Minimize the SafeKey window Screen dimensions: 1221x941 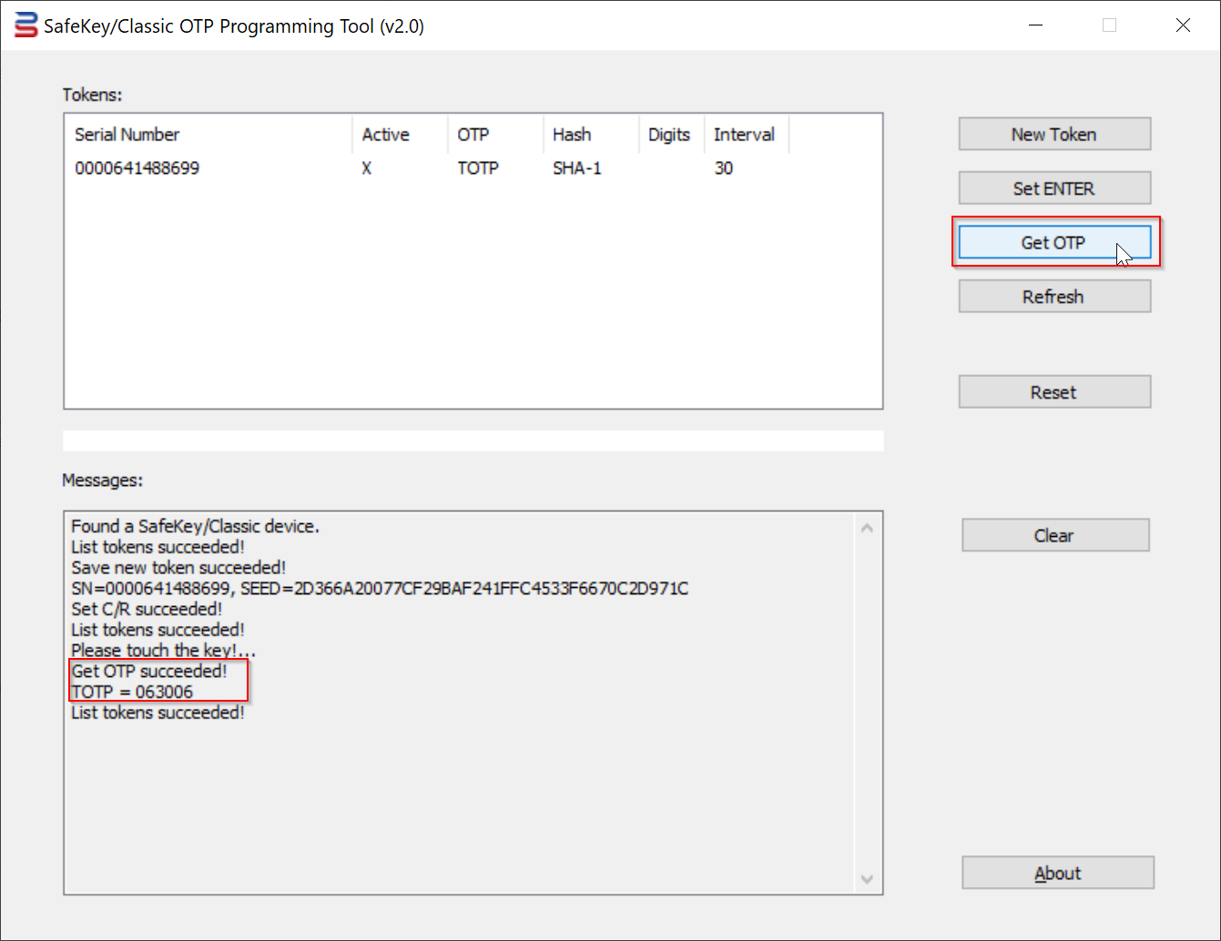point(1035,25)
